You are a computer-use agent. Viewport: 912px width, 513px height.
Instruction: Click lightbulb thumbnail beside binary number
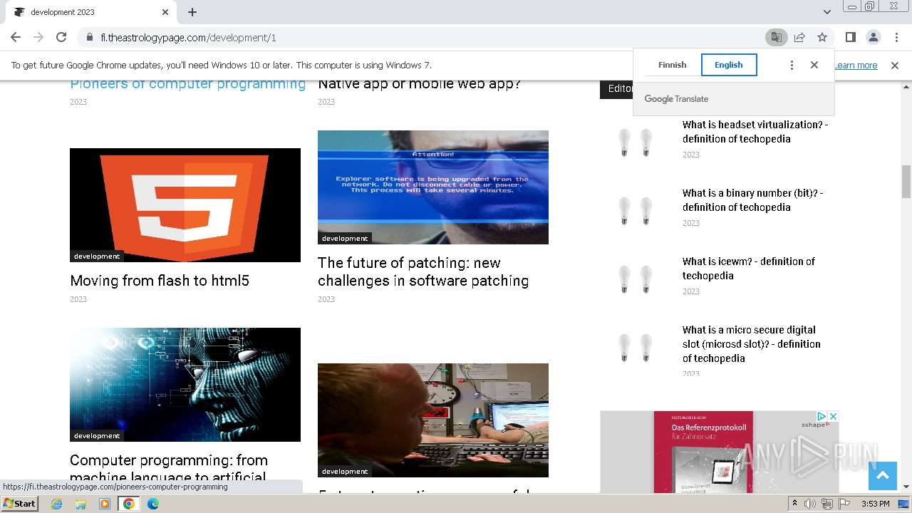[636, 210]
